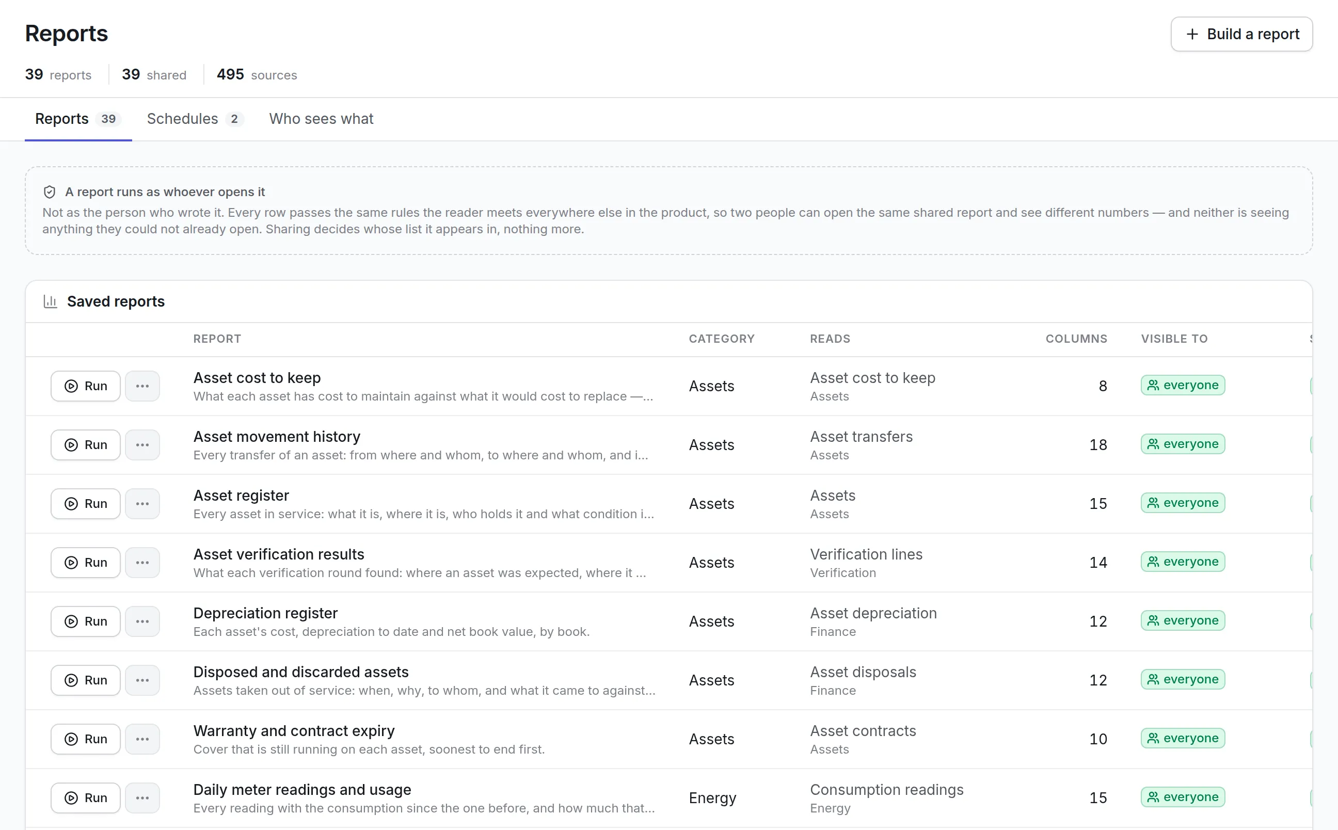Click the column count 14 for Asset verification results
Screen dimensions: 1338x830
[1098, 562]
